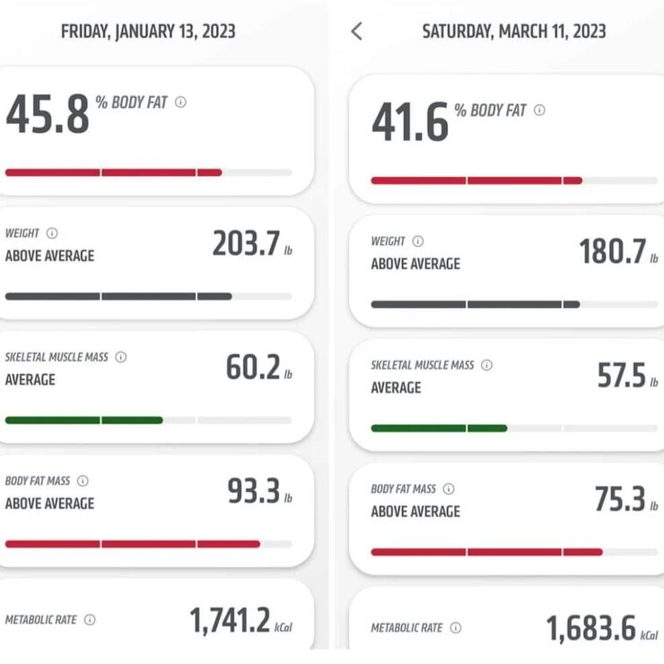
Task: Go back using the left chevron arrow
Action: 356,31
